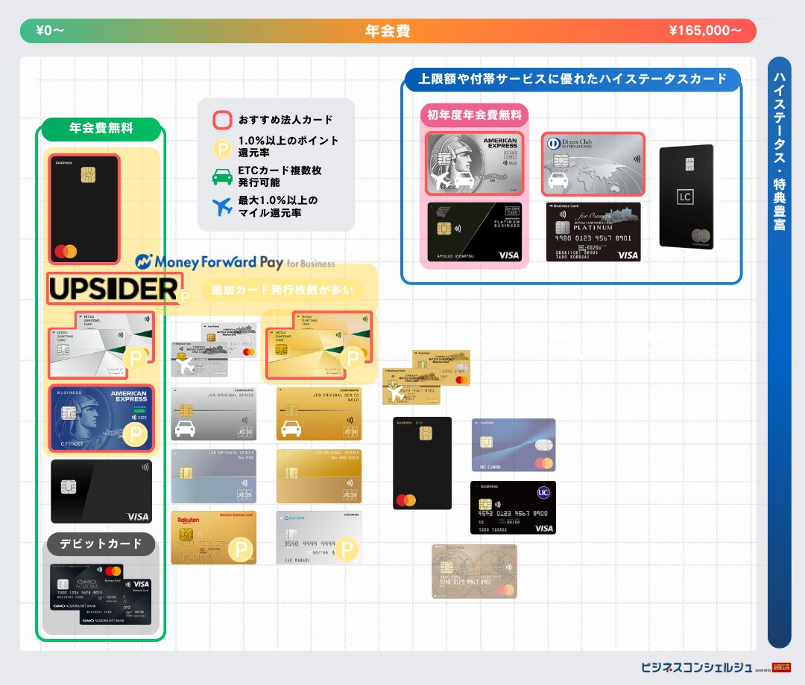The height and width of the screenshot is (685, 805).
Task: Open the beige world-map business Mastercard
Action: [x=474, y=571]
